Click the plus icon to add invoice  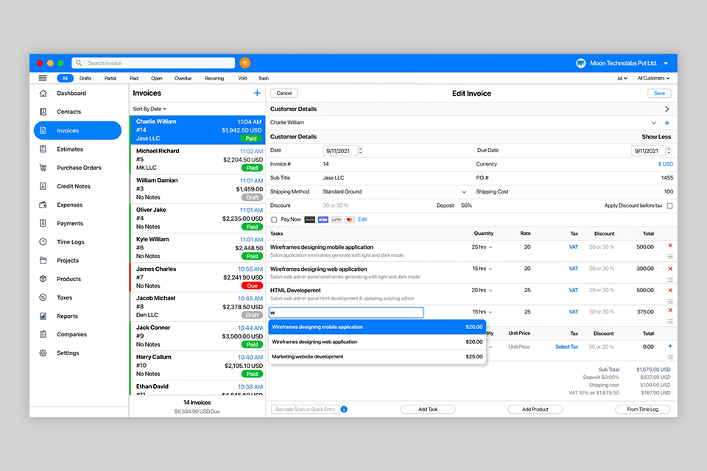257,93
